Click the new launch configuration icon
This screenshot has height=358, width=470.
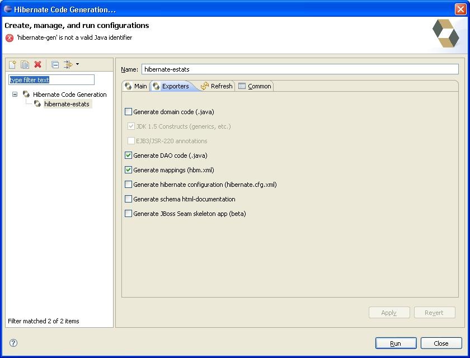pyautogui.click(x=12, y=65)
